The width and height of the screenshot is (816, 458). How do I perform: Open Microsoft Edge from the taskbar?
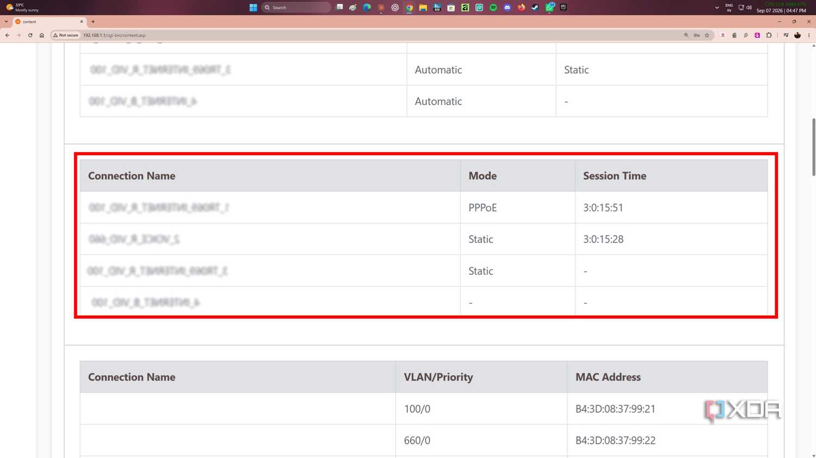[x=367, y=8]
